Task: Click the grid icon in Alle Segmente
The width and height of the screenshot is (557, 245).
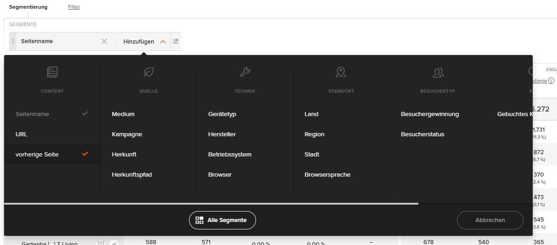Action: point(199,220)
